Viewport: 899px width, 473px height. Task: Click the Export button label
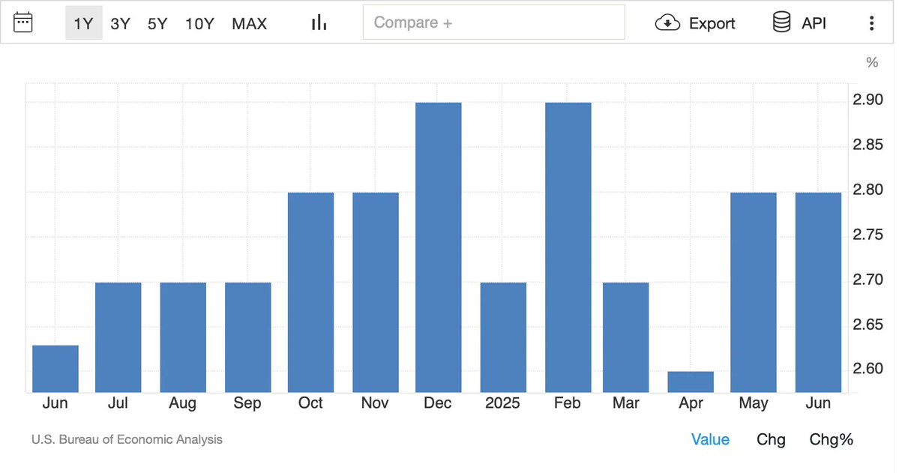point(712,23)
